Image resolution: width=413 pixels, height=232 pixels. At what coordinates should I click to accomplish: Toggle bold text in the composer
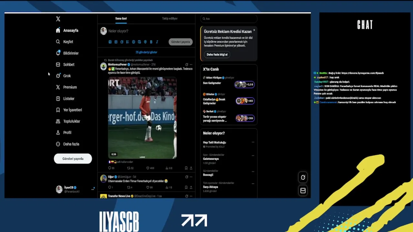tap(151, 42)
